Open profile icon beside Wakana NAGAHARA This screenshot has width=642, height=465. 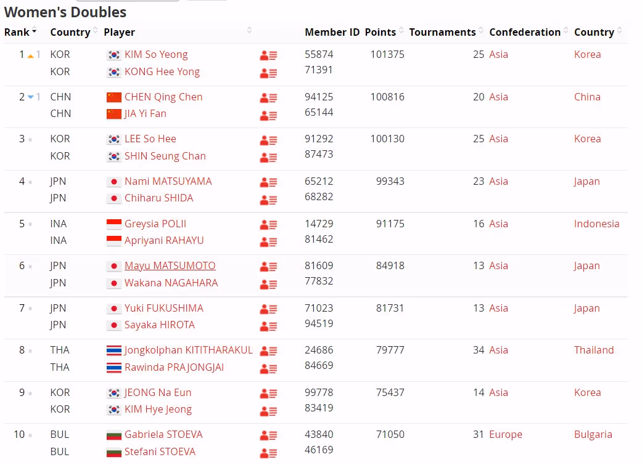point(268,284)
